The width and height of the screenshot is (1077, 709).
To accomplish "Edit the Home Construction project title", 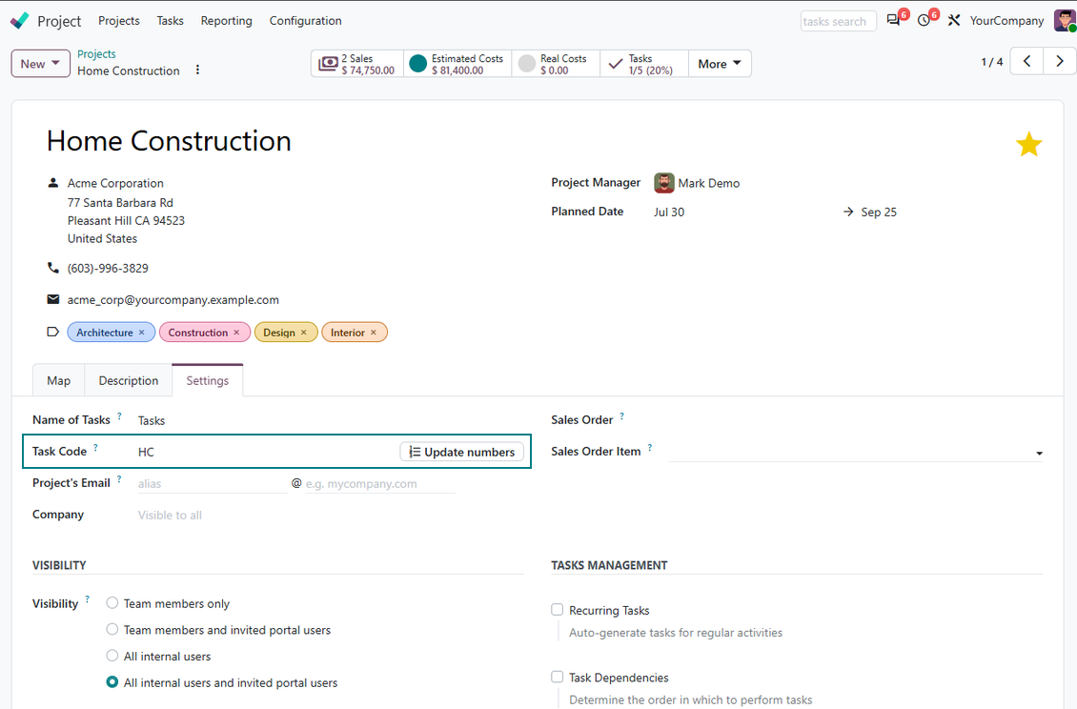I will pos(169,141).
